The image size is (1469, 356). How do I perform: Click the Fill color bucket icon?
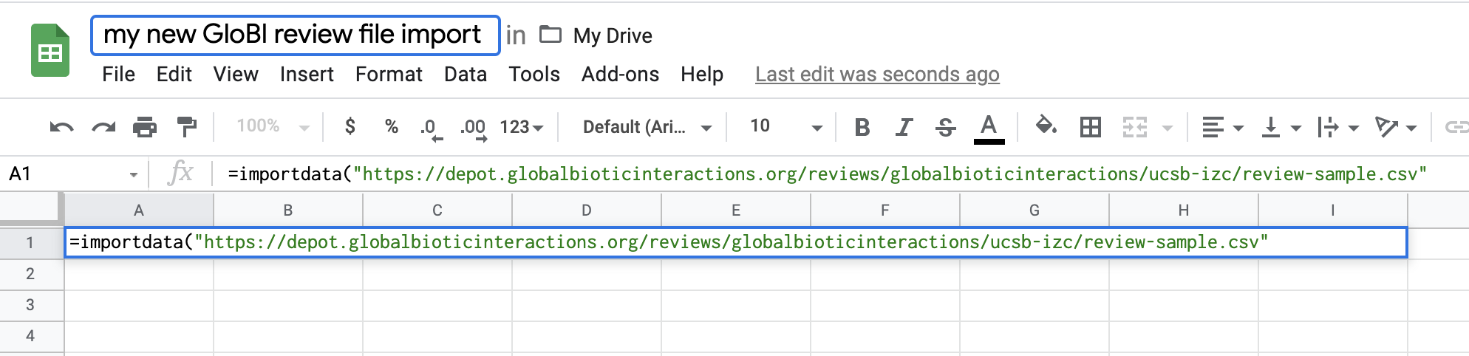click(1045, 126)
